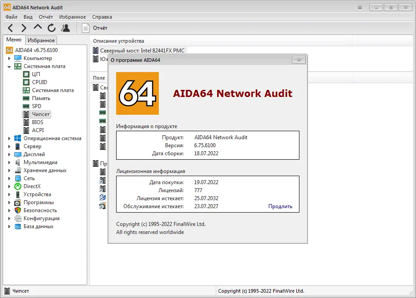Open the Файл menu
This screenshot has width=416, height=298.
[12, 17]
